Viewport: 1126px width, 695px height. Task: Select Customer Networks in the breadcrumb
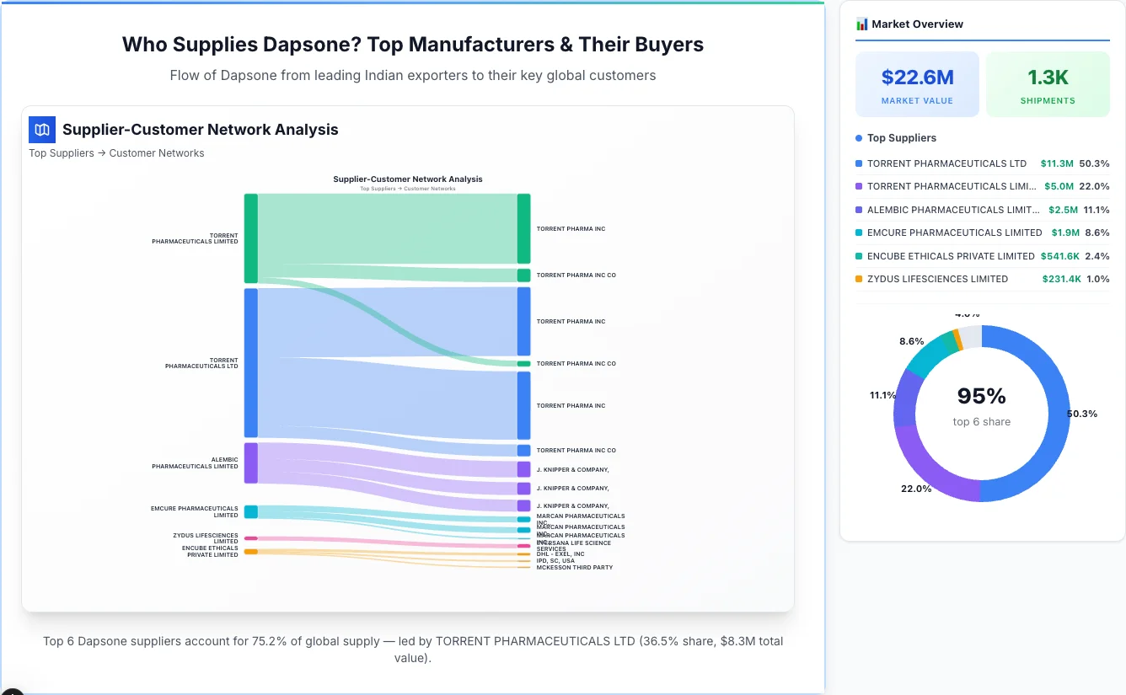158,152
